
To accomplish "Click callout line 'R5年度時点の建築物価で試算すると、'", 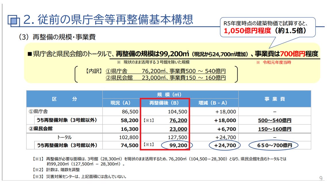I will pos(265,24).
